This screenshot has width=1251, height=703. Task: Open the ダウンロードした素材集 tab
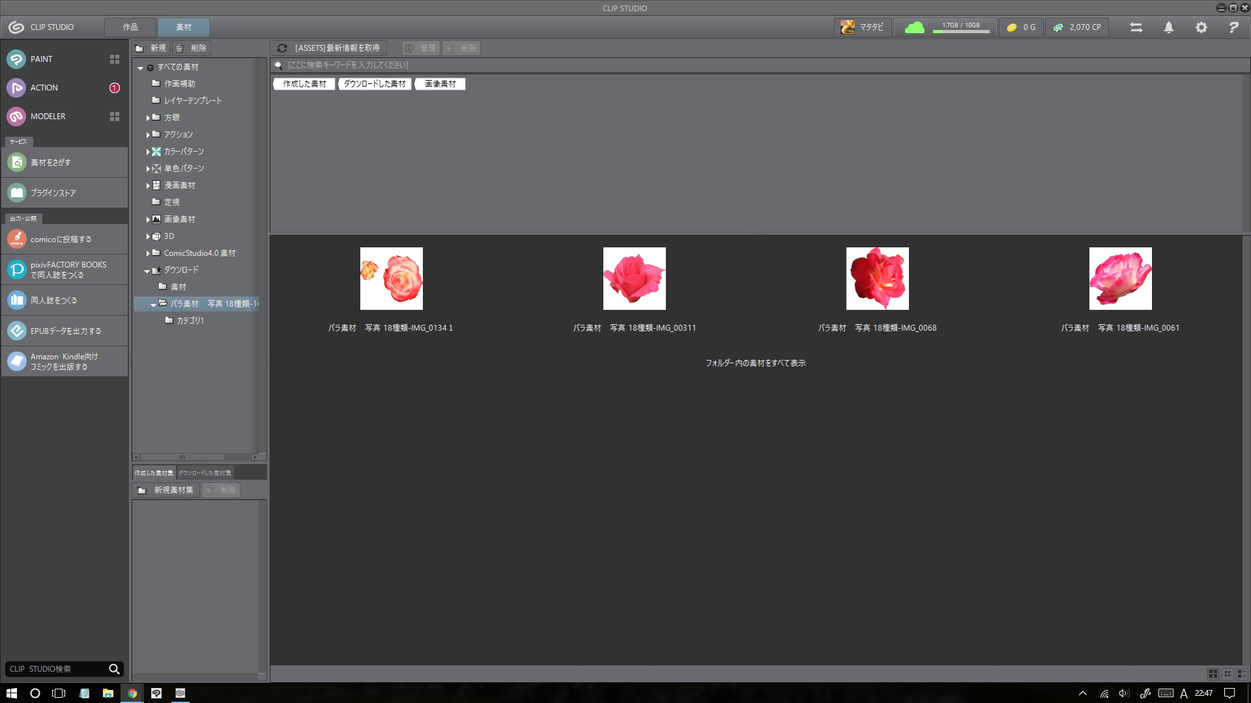[x=205, y=473]
